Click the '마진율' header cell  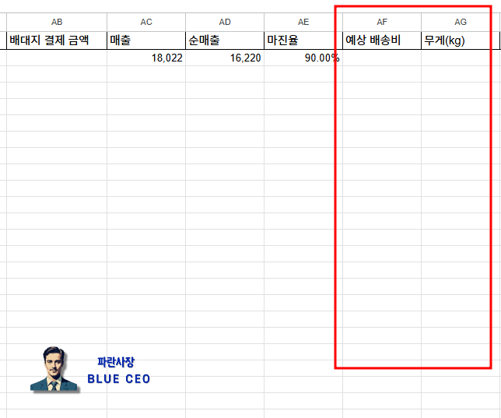303,40
